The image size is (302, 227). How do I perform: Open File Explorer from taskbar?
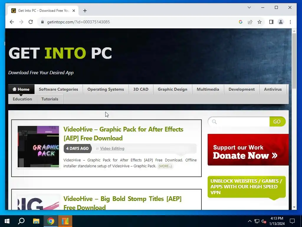click(36, 221)
